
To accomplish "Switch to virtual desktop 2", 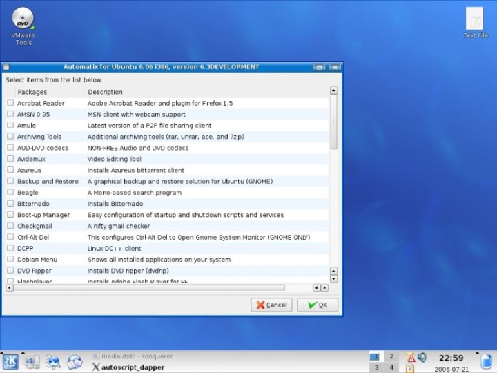I will tap(391, 356).
